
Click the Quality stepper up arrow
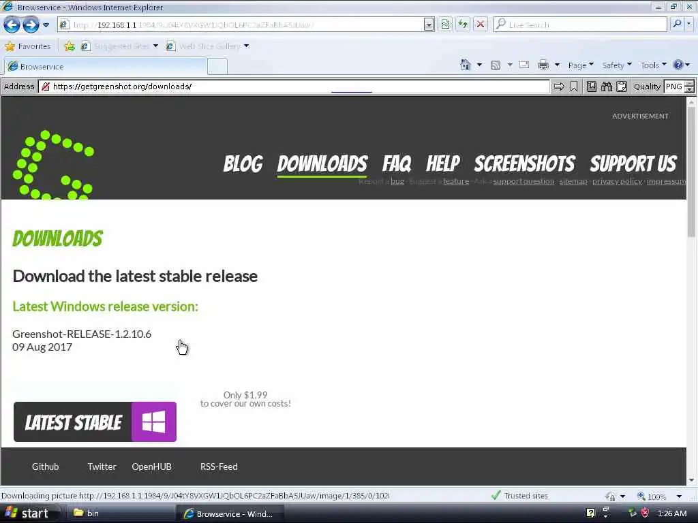click(690, 83)
